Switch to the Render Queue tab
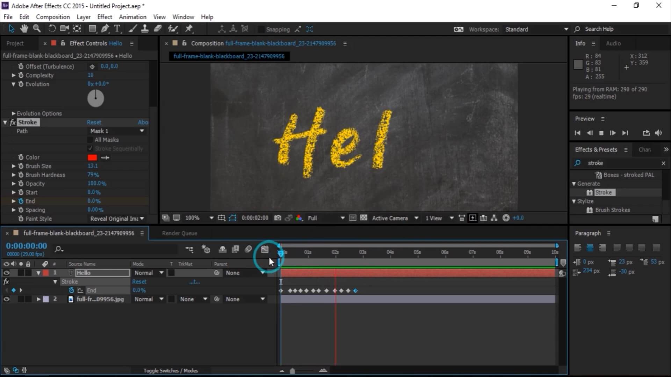Viewport: 671px width, 377px height. pos(179,233)
